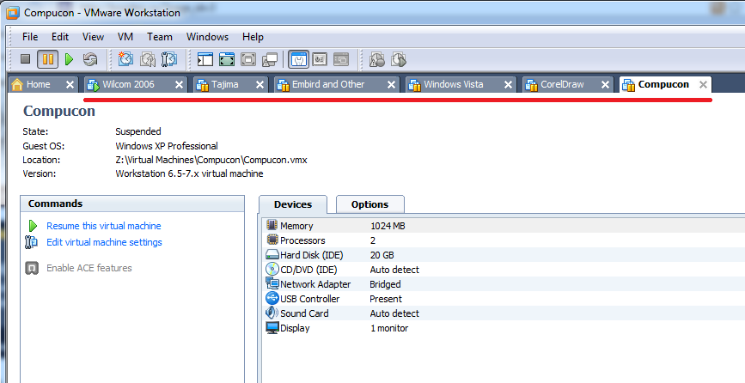The height and width of the screenshot is (383, 745).
Task: Close the Tajima tab
Action: 261,85
